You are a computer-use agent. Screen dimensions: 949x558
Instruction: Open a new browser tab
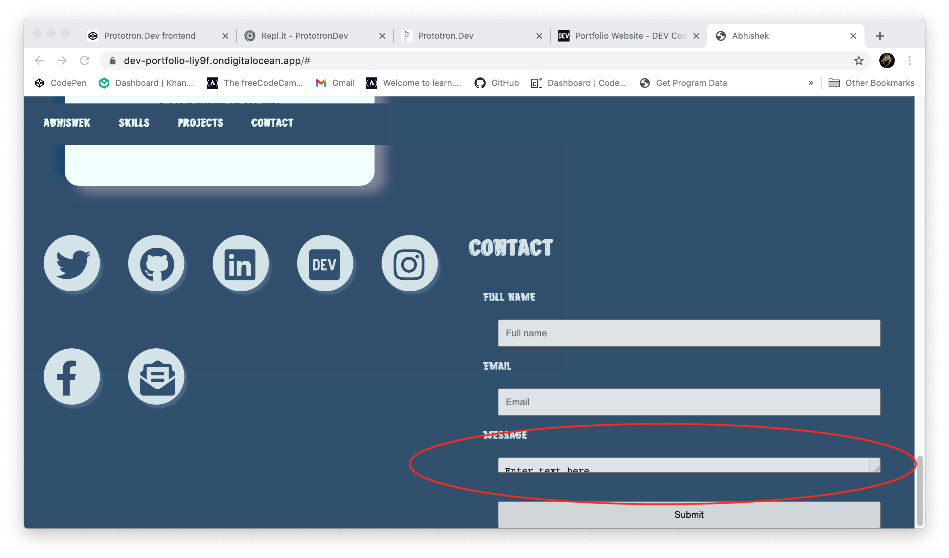click(x=880, y=36)
